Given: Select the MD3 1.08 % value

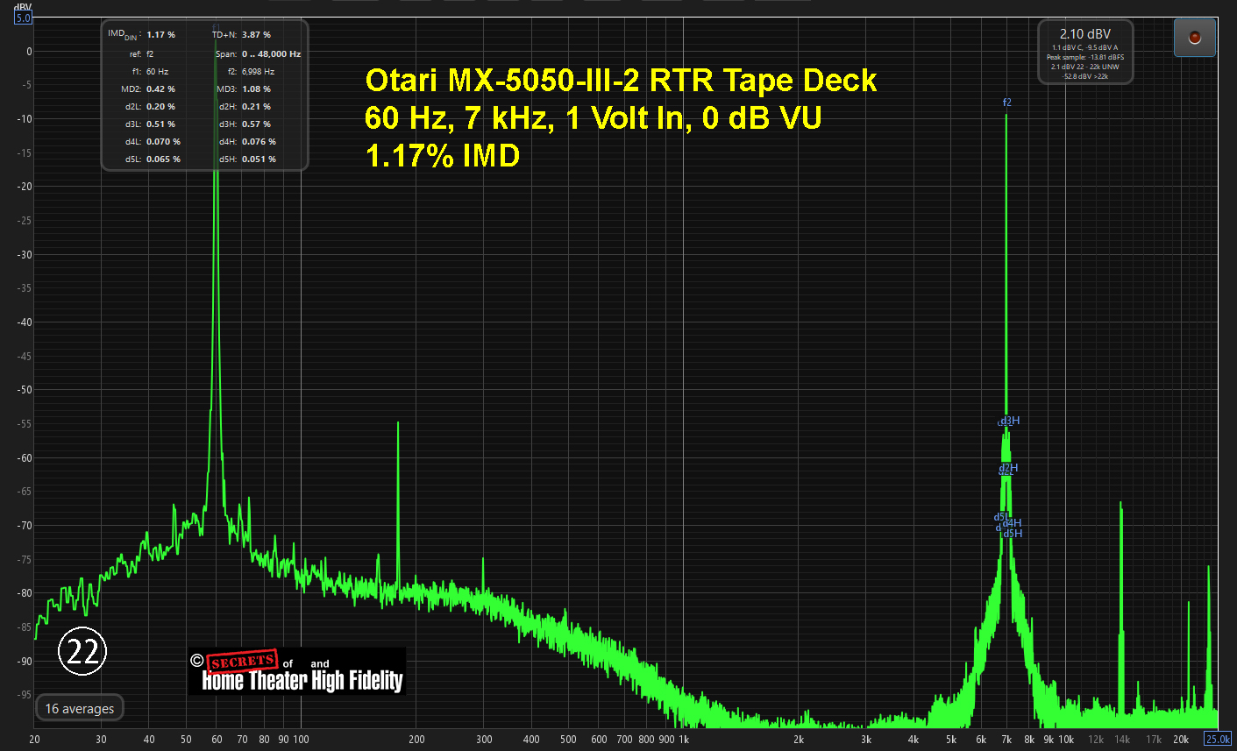Looking at the screenshot, I should 256,89.
